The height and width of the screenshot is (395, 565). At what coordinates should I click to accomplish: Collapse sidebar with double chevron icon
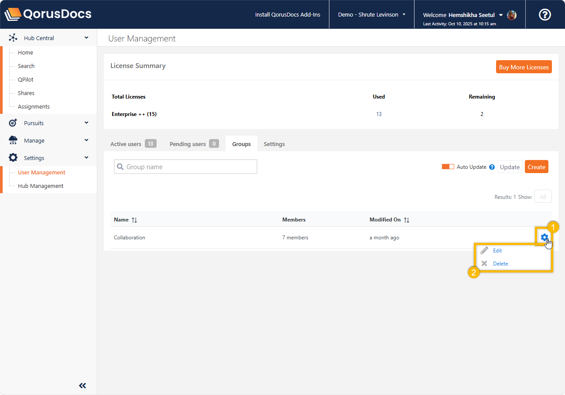[x=82, y=385]
